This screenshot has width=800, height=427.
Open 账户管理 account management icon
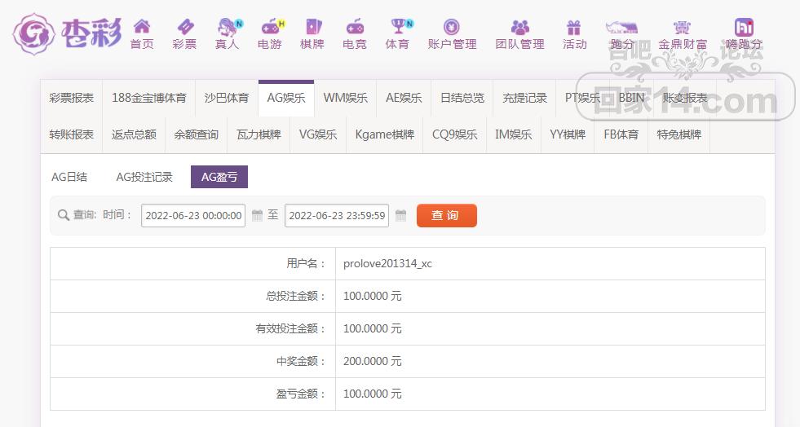[452, 27]
